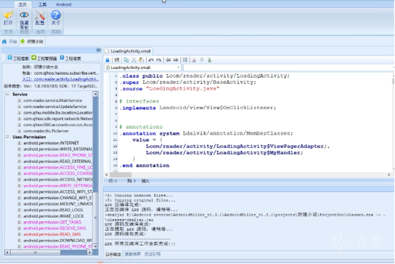Open the com.reader.activity.LoadingActivity entry link

(66, 79)
